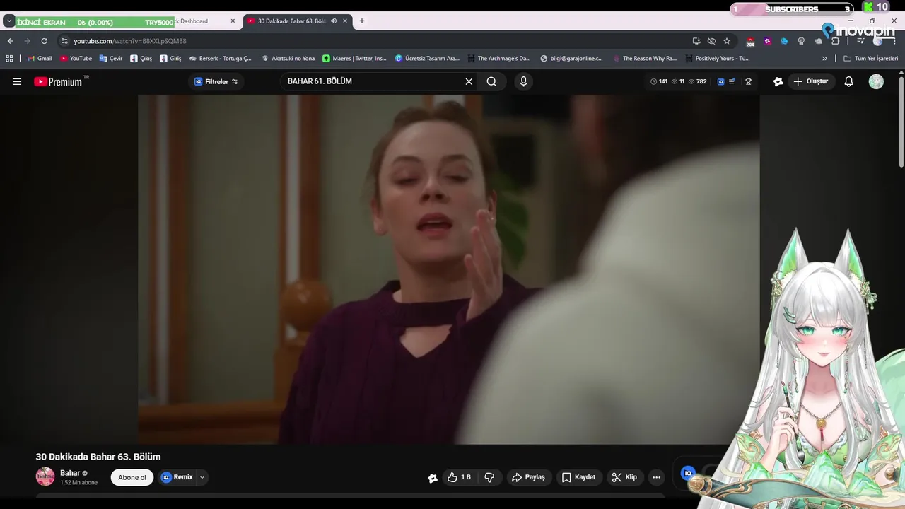Open the purple extension icon in Chrome toolbar
Viewport: 905px width, 509px height.
(767, 41)
